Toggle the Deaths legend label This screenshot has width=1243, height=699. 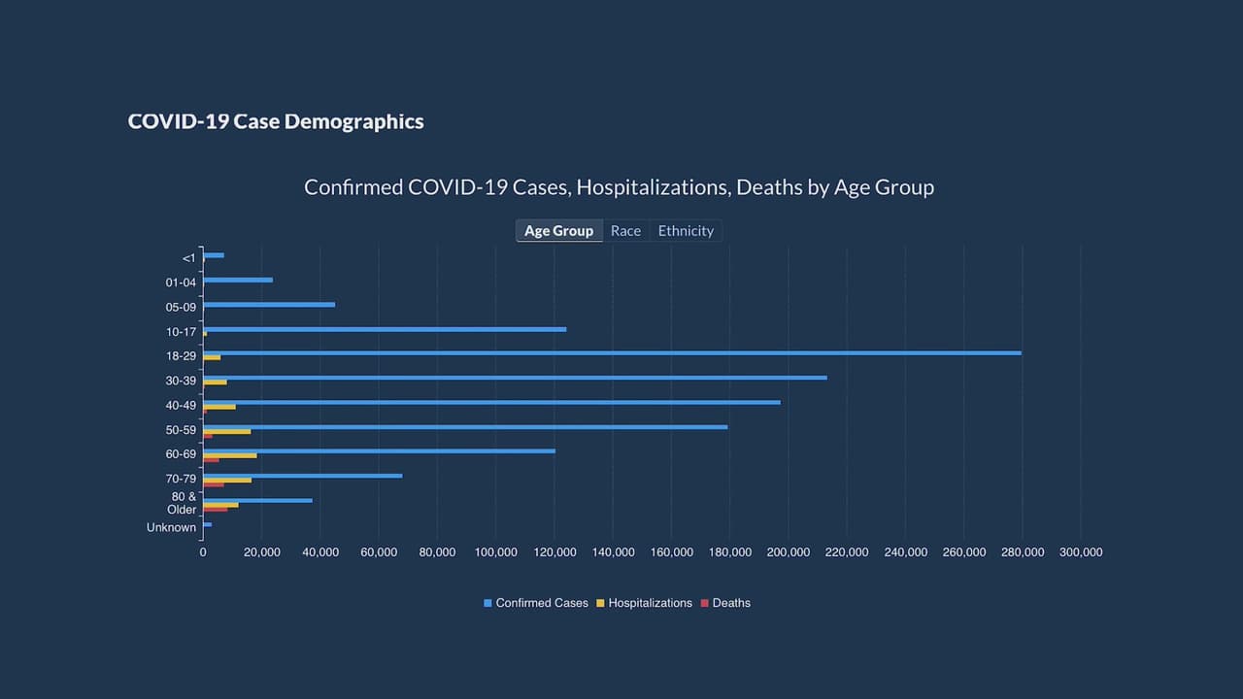pyautogui.click(x=731, y=603)
